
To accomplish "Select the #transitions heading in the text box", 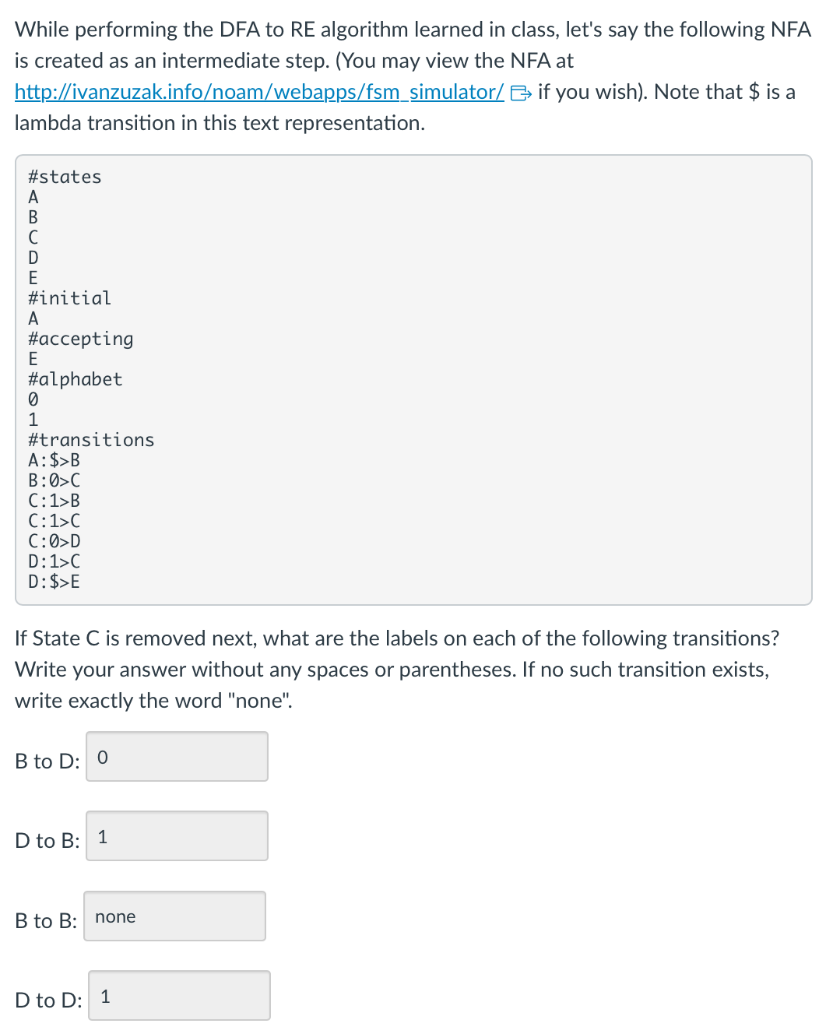I will click(91, 439).
